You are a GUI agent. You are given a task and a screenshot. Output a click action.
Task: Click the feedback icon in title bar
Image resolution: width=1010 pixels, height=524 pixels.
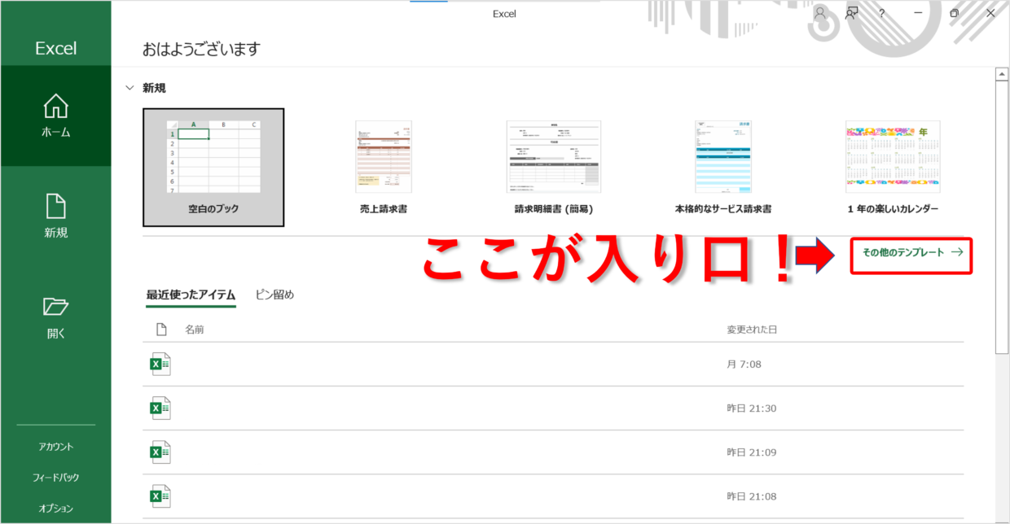[852, 13]
